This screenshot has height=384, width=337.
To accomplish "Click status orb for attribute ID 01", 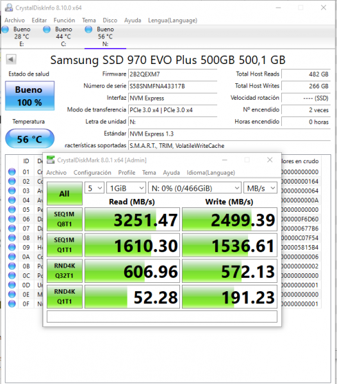I will click(x=12, y=172).
